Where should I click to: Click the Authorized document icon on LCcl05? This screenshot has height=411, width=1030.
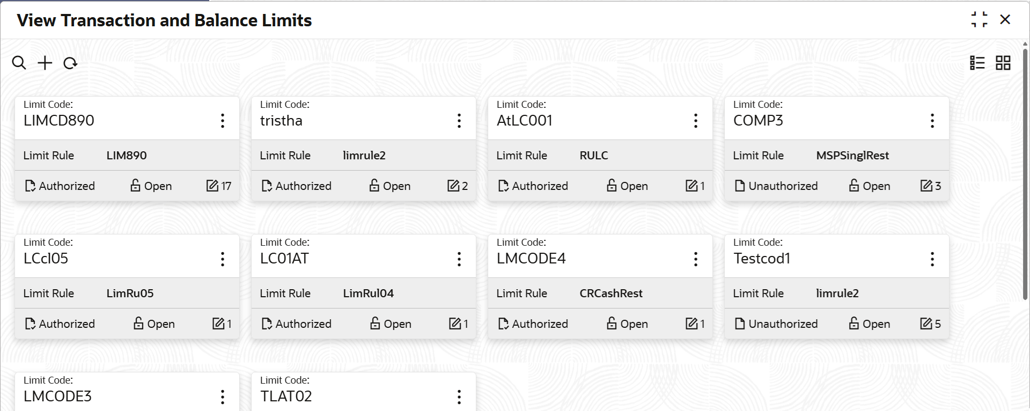[30, 324]
